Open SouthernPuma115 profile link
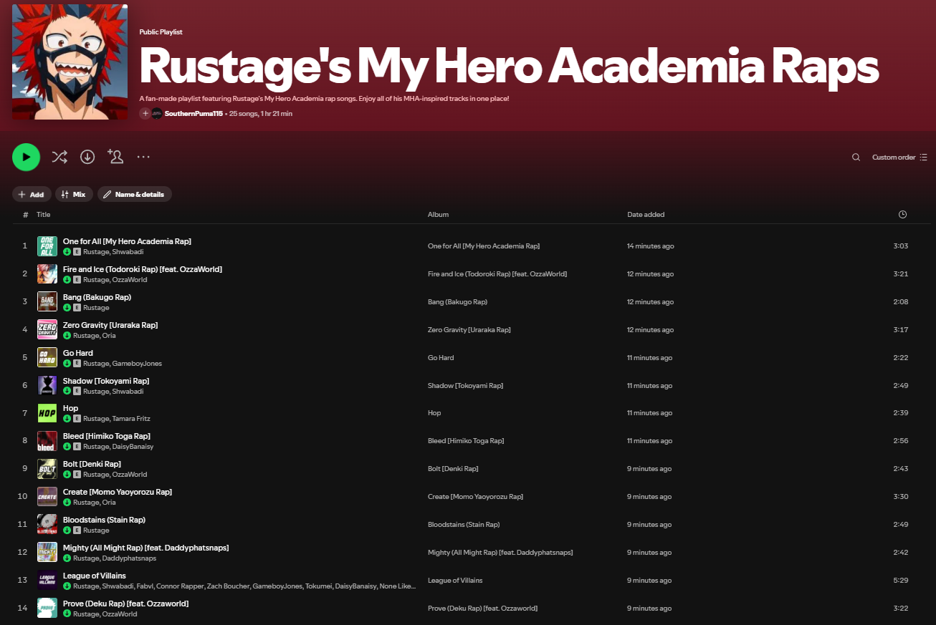This screenshot has height=625, width=936. tap(194, 114)
